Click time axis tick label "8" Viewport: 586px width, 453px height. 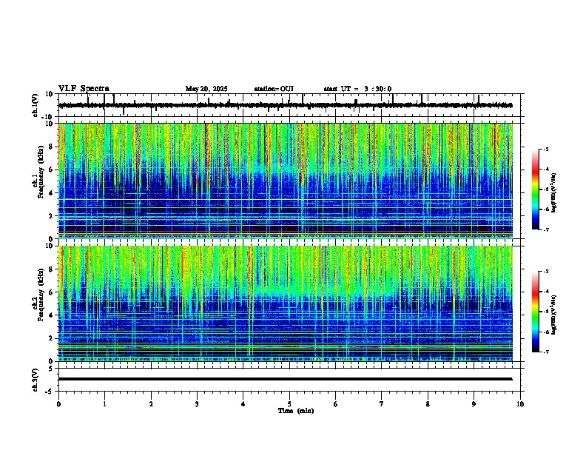[428, 404]
